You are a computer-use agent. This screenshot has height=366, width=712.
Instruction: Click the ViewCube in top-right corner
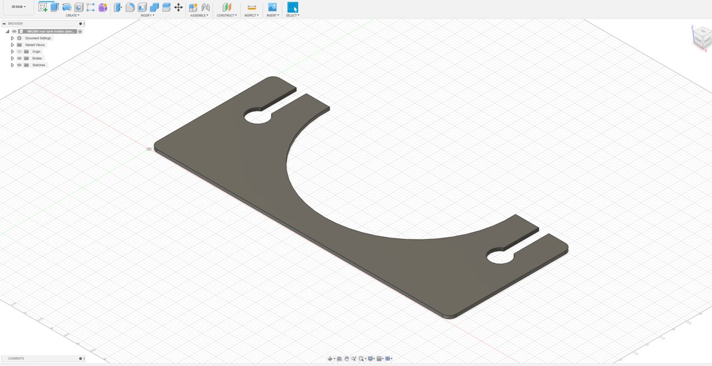pos(702,37)
